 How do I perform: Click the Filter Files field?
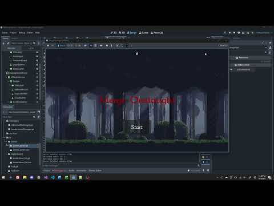[x=19, y=117]
